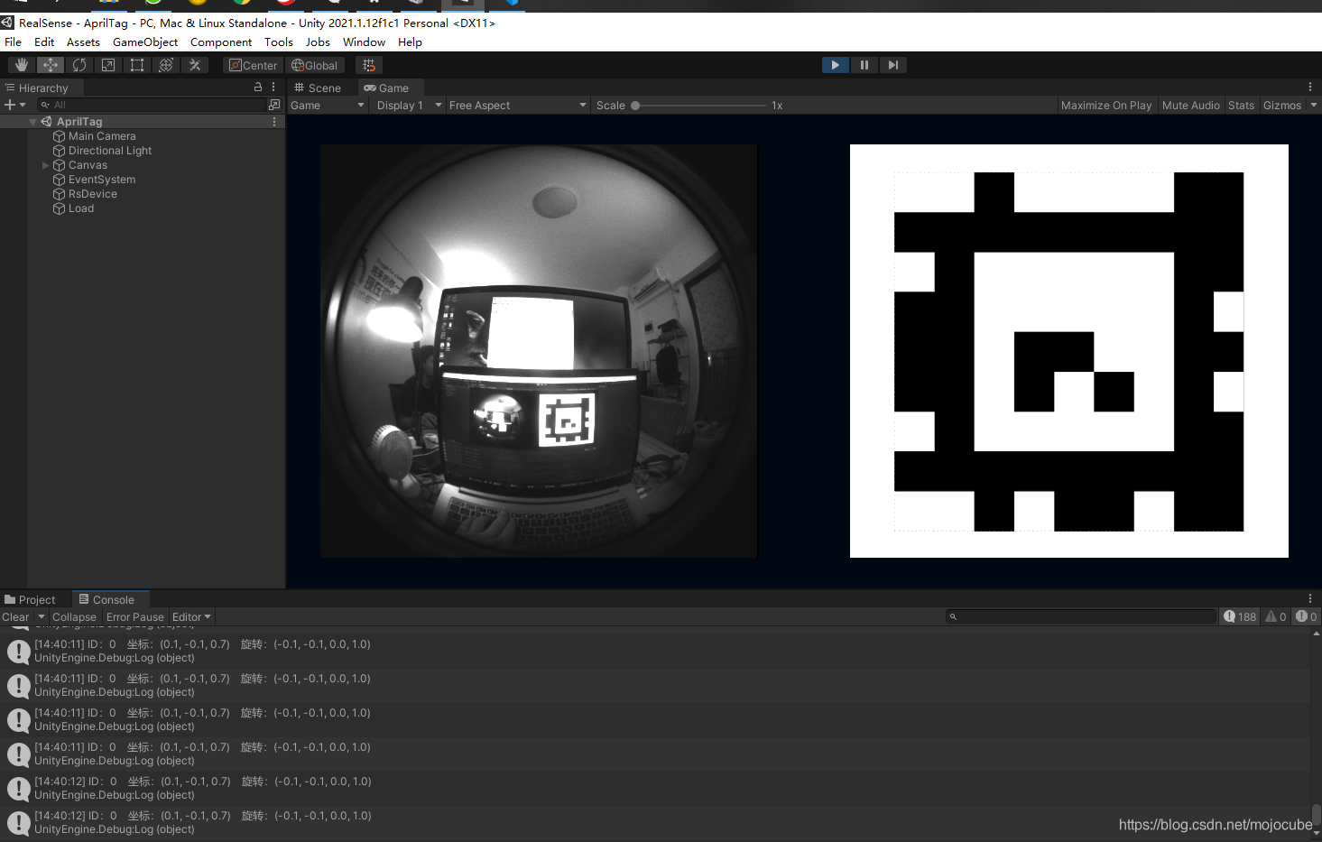Open the Free Aspect dropdown

(x=517, y=106)
